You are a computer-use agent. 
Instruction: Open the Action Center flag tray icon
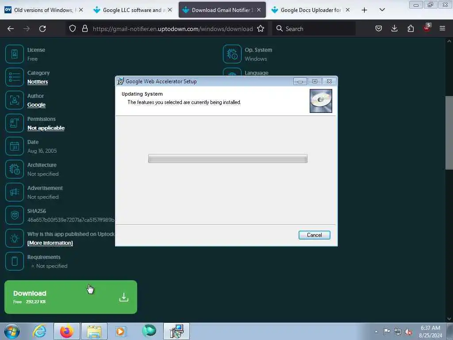pos(387,331)
